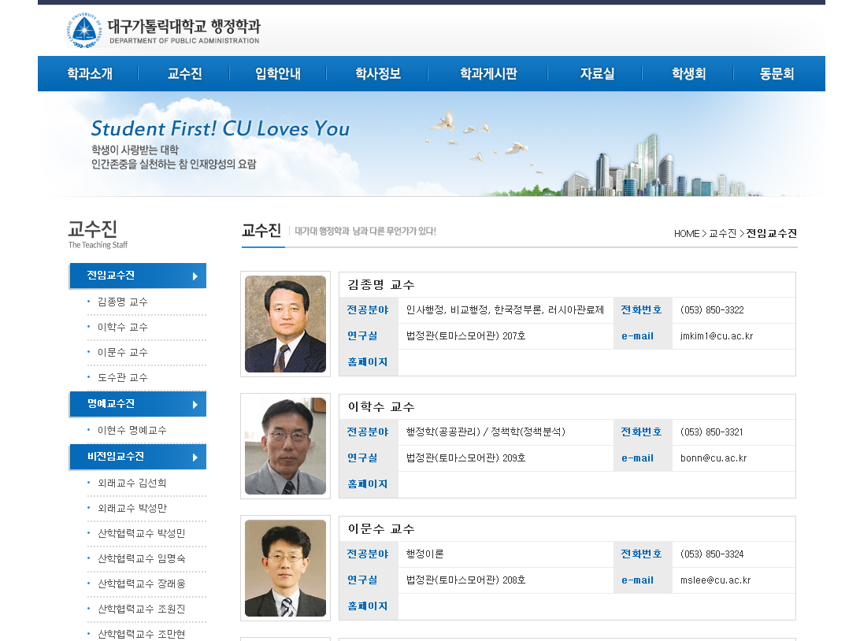Select 김종명 교수 in the sidebar
The height and width of the screenshot is (641, 860).
click(x=122, y=302)
